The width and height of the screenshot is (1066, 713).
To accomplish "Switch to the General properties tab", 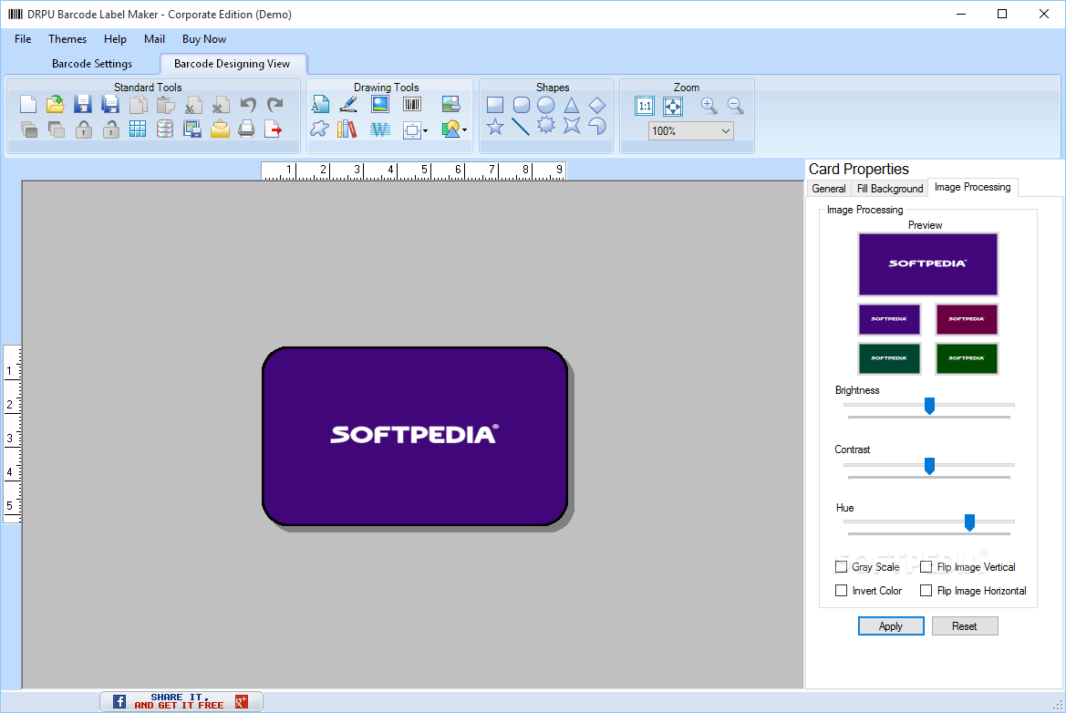I will pyautogui.click(x=829, y=189).
